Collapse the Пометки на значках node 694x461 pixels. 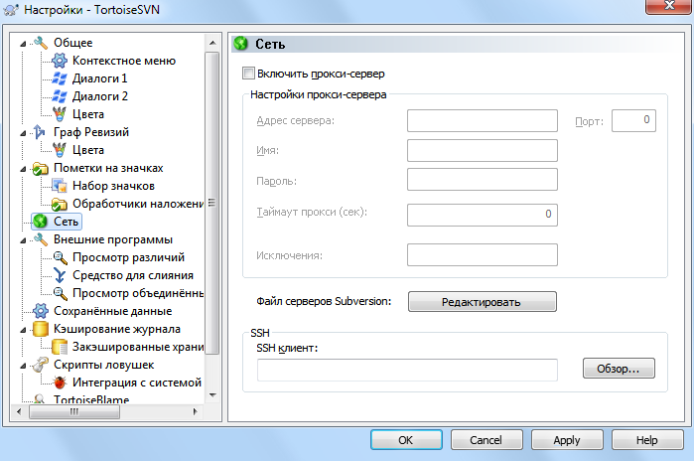[x=23, y=169]
